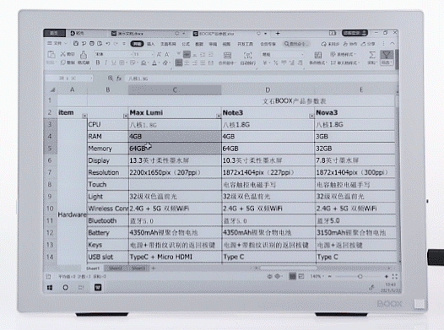This screenshot has height=330, width=444.
Task: Click the Save icon in quick toolbar
Action: 76,43
